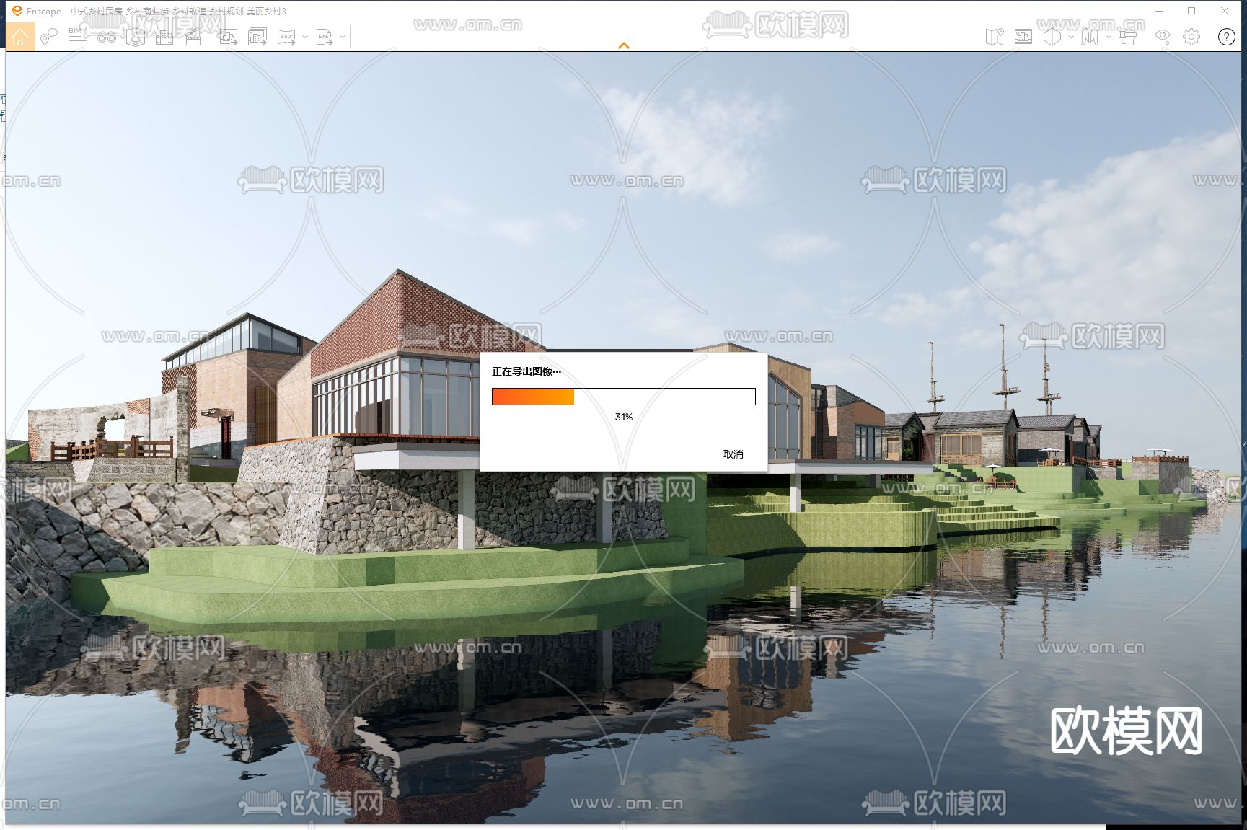Minimize the Enscape window

point(1160,11)
